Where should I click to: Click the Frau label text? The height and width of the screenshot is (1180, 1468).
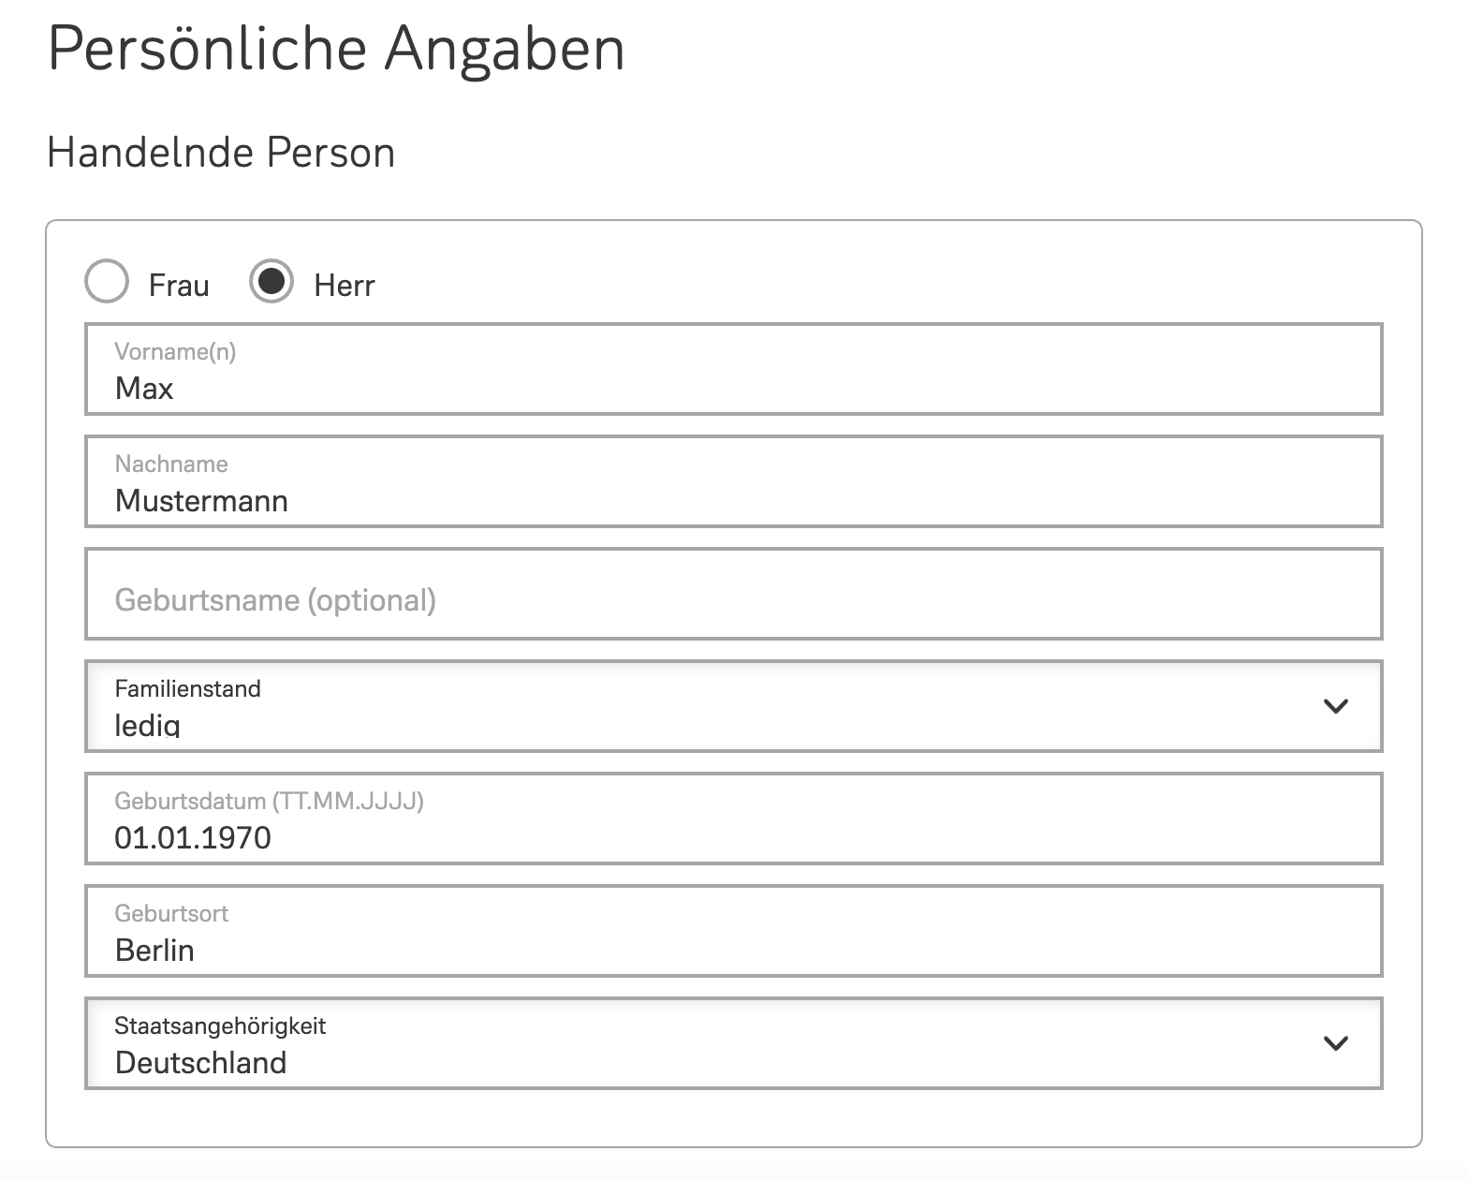click(x=179, y=286)
